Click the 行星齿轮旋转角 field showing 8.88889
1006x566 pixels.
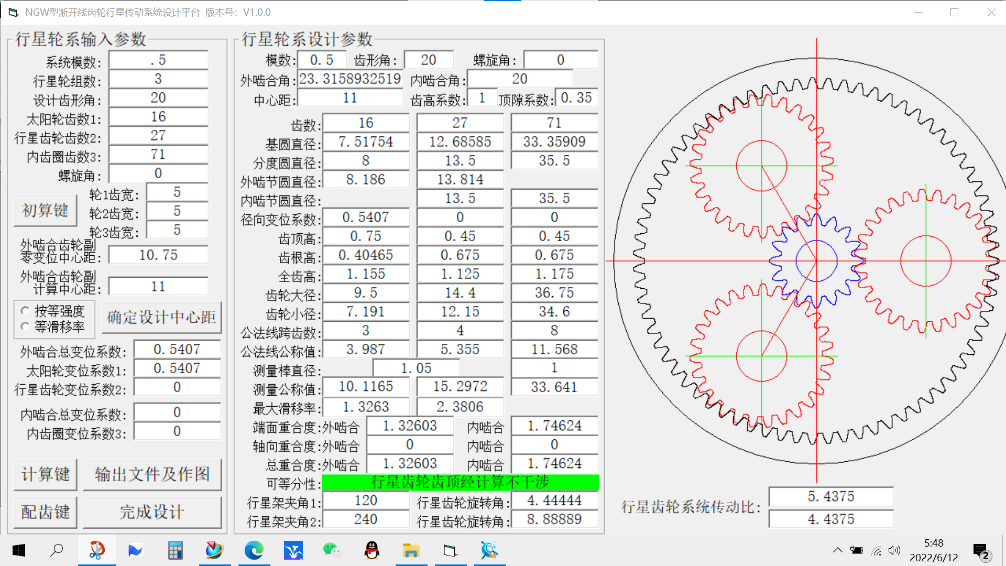(554, 519)
